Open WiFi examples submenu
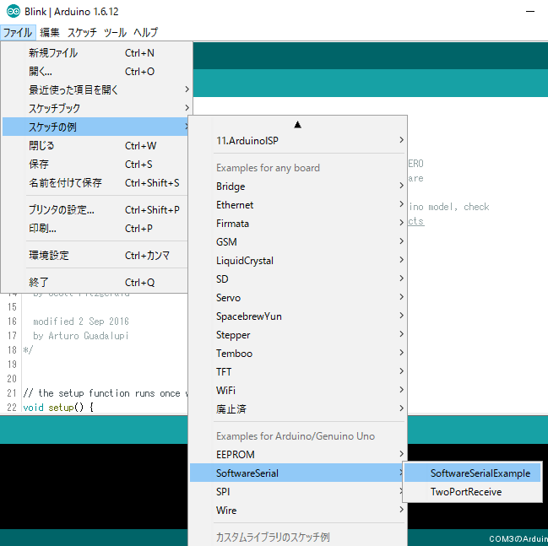 click(298, 390)
